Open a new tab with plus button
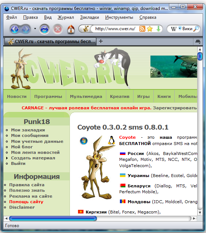The image size is (206, 233). pyautogui.click(x=101, y=41)
